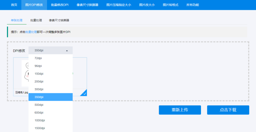Click the blue checkmark corner on image card
The width and height of the screenshot is (256, 132).
pos(84,93)
